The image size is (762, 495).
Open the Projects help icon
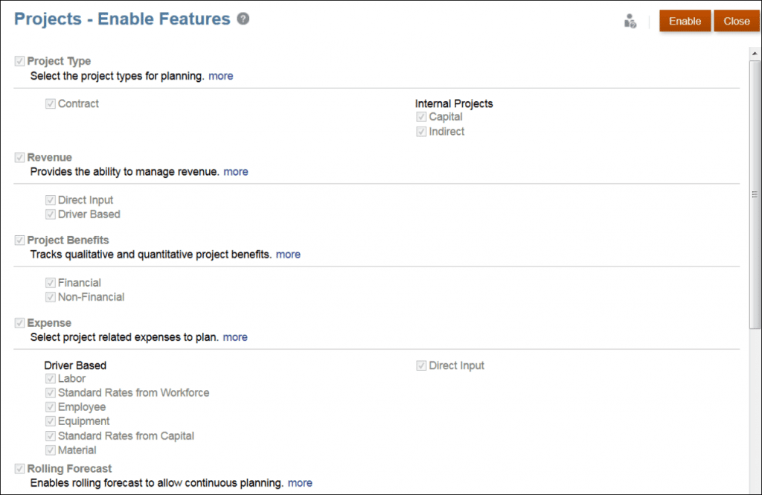[243, 19]
